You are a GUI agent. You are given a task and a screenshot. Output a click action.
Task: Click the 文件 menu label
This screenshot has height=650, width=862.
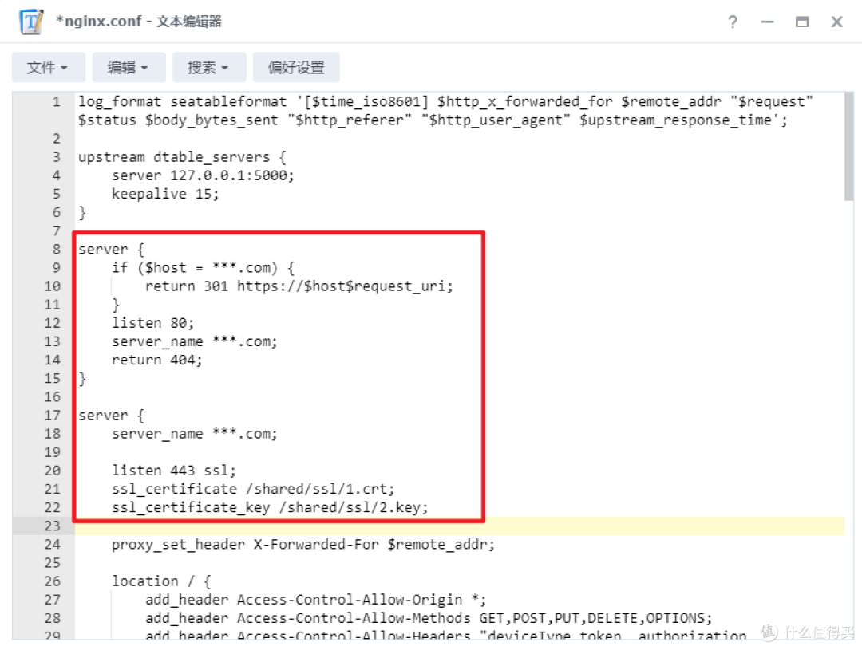(43, 67)
